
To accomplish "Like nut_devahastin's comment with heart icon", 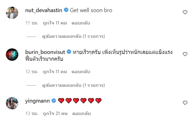I will pos(185,12).
